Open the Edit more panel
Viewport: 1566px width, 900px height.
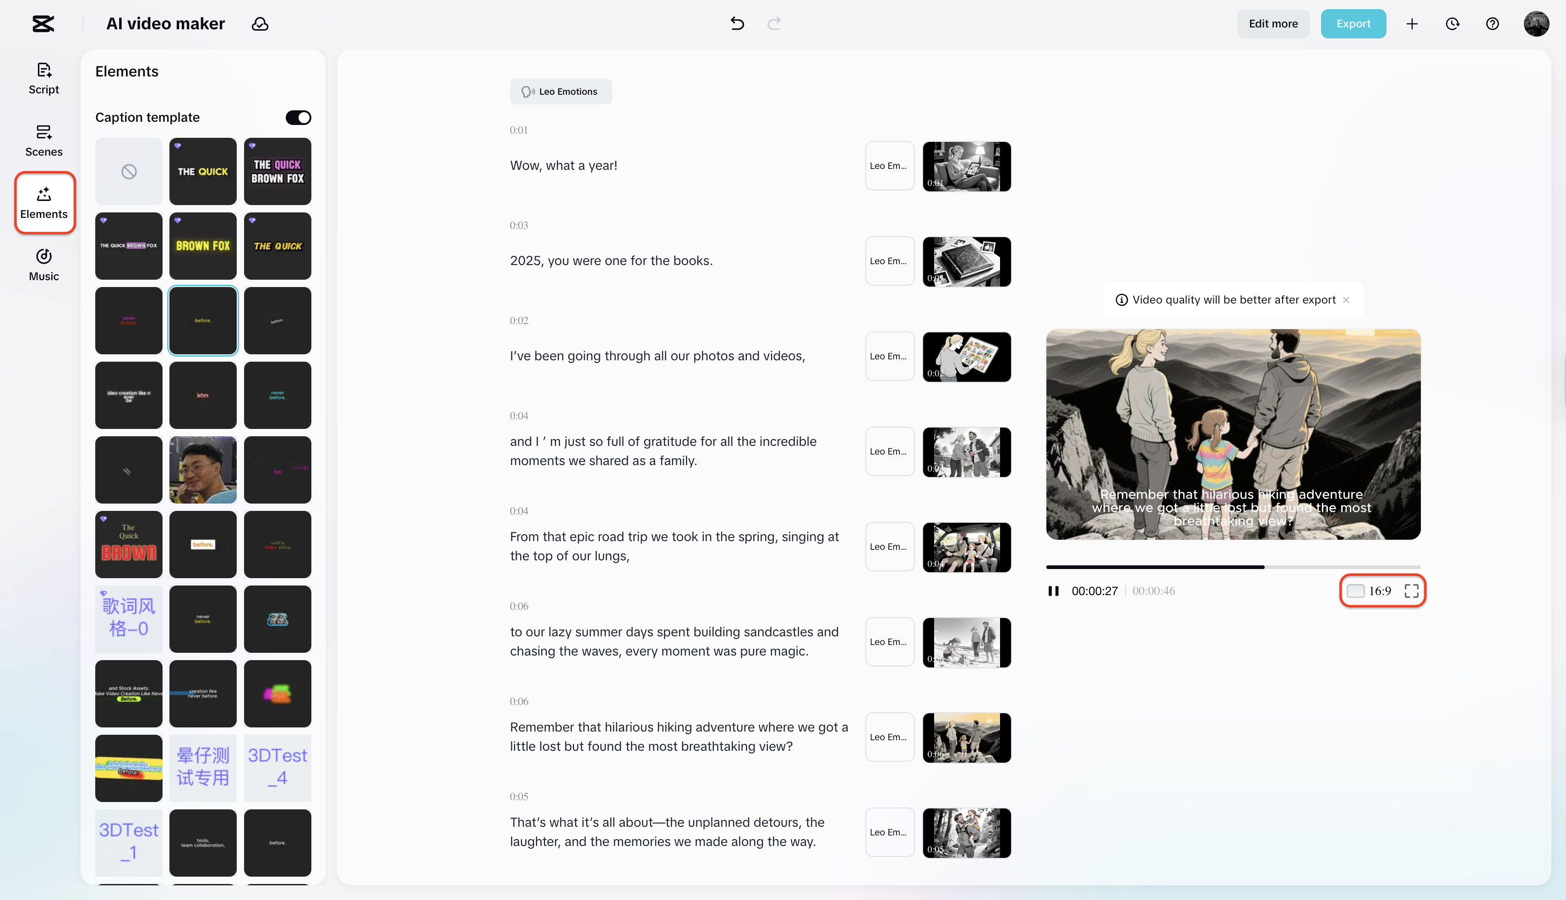coord(1273,23)
